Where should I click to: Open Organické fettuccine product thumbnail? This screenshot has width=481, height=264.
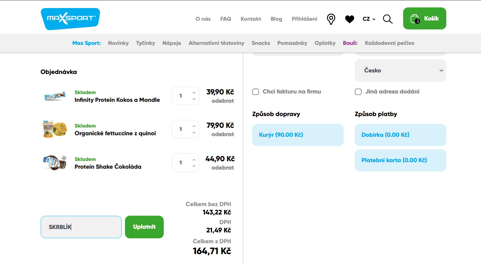(x=55, y=129)
